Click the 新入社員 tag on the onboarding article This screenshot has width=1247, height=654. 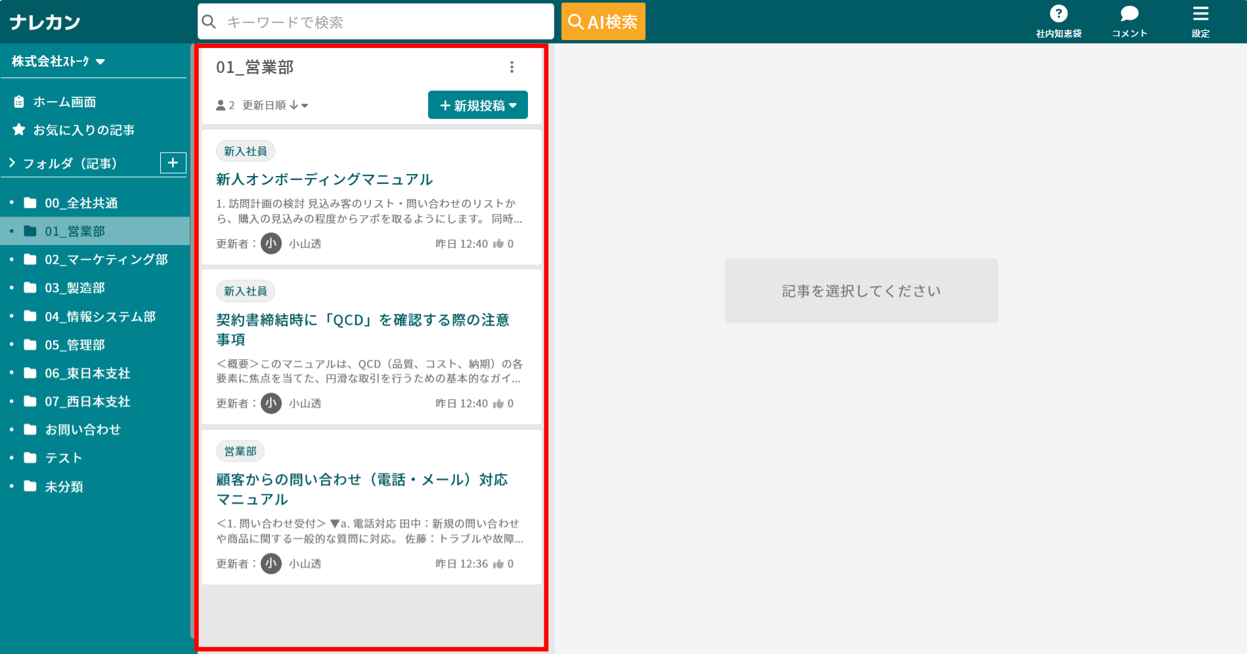tap(245, 150)
